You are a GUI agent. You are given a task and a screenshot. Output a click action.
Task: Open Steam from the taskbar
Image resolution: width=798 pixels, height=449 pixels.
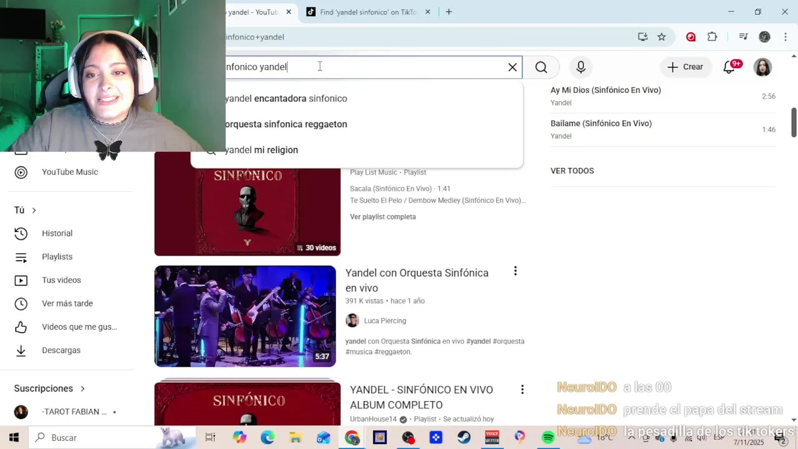pyautogui.click(x=464, y=438)
